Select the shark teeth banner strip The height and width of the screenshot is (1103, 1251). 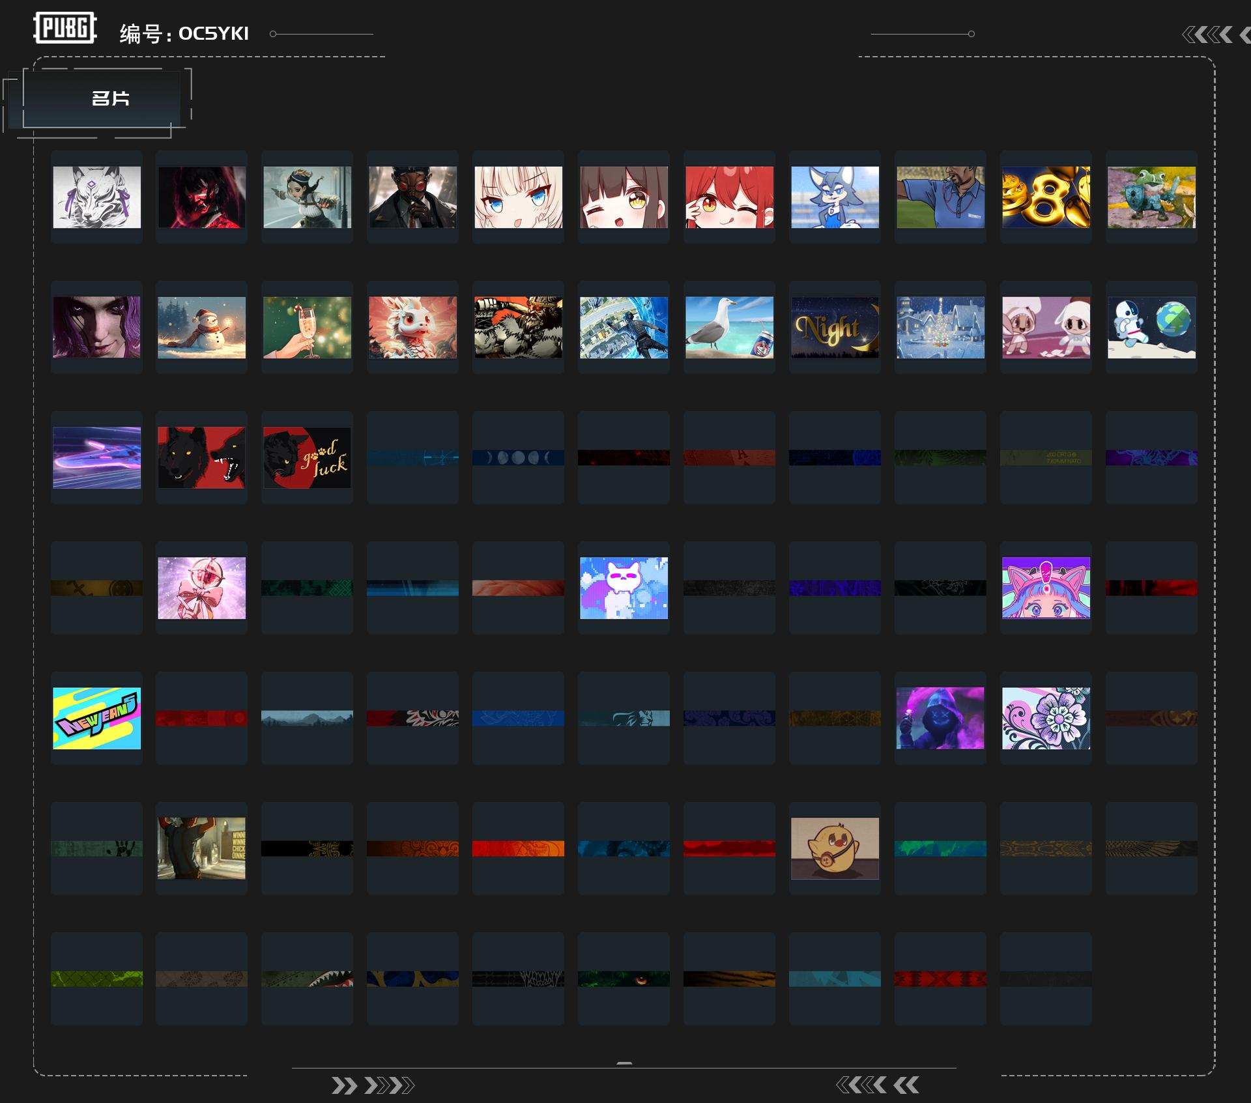(x=308, y=979)
